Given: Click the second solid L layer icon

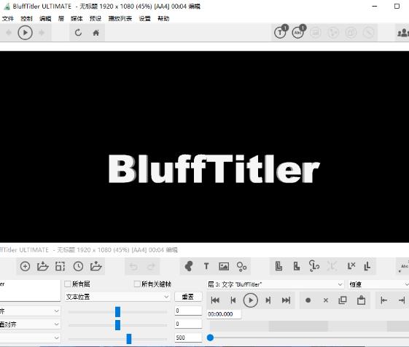Looking at the screenshot, I should point(297,266).
